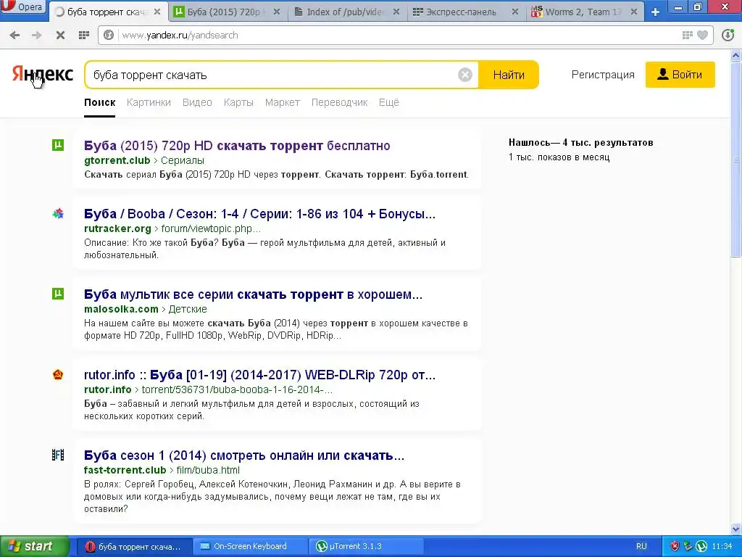Image resolution: width=742 pixels, height=557 pixels.
Task: Go forward with the arrow button
Action: pyautogui.click(x=36, y=35)
